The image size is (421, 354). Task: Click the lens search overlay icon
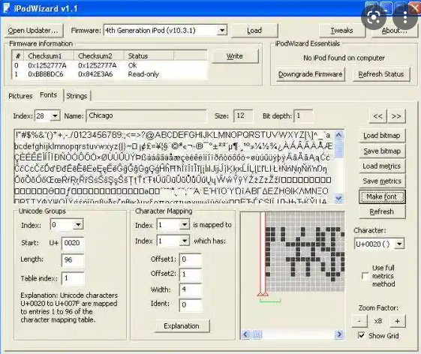[374, 17]
